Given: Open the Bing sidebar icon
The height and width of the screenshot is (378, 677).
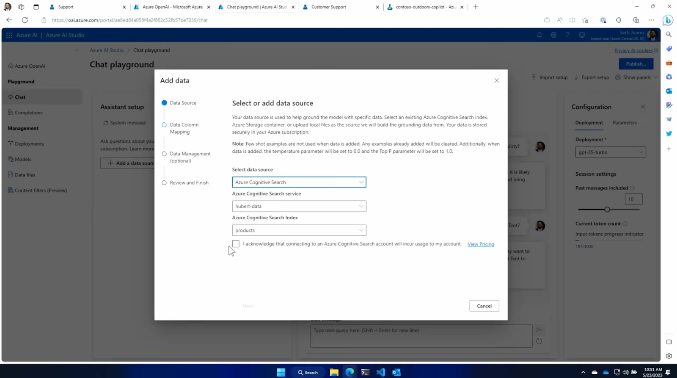Looking at the screenshot, I should tap(668, 20).
